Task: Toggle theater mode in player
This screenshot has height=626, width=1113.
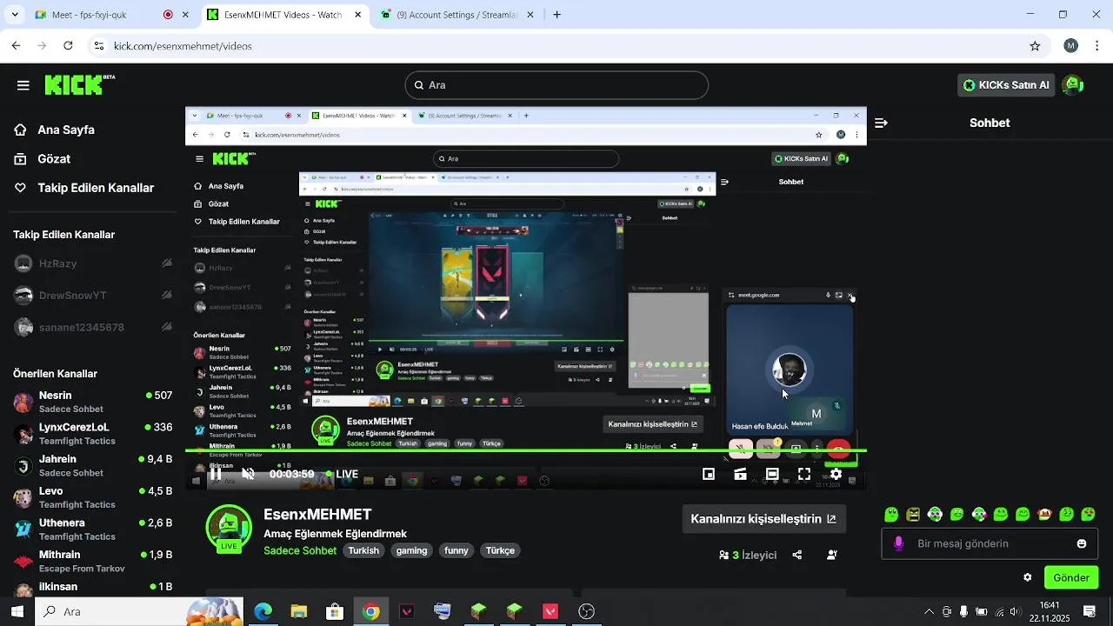Action: pos(772,474)
